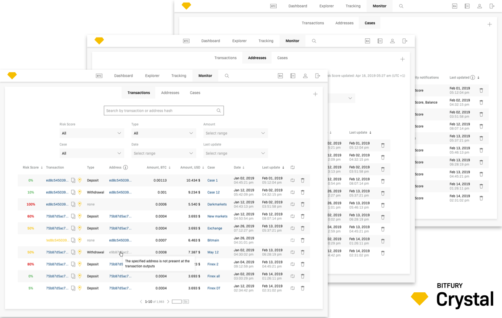Viewport: 502px width, 318px height.
Task: Open the Risk Score filter dropdown
Action: click(x=92, y=133)
